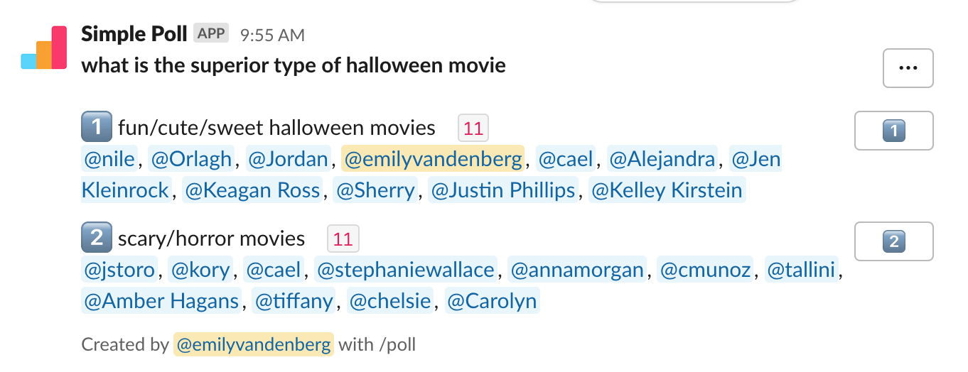Open the highlighted @emilyvandenberg voter mention

click(x=432, y=159)
